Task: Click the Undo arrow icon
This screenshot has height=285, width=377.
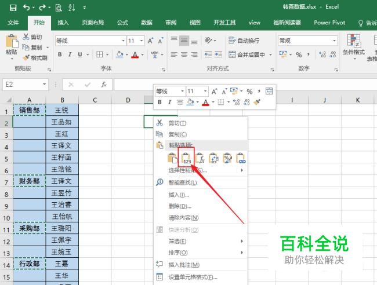Action: click(x=27, y=8)
